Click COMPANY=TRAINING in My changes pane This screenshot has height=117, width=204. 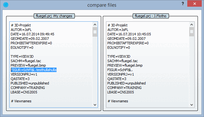point(28,88)
